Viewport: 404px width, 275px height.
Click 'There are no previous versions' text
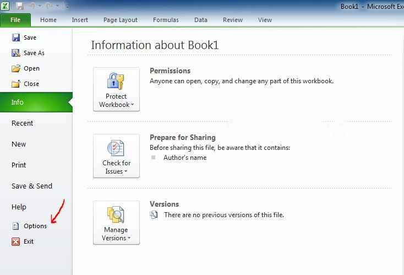[224, 215]
